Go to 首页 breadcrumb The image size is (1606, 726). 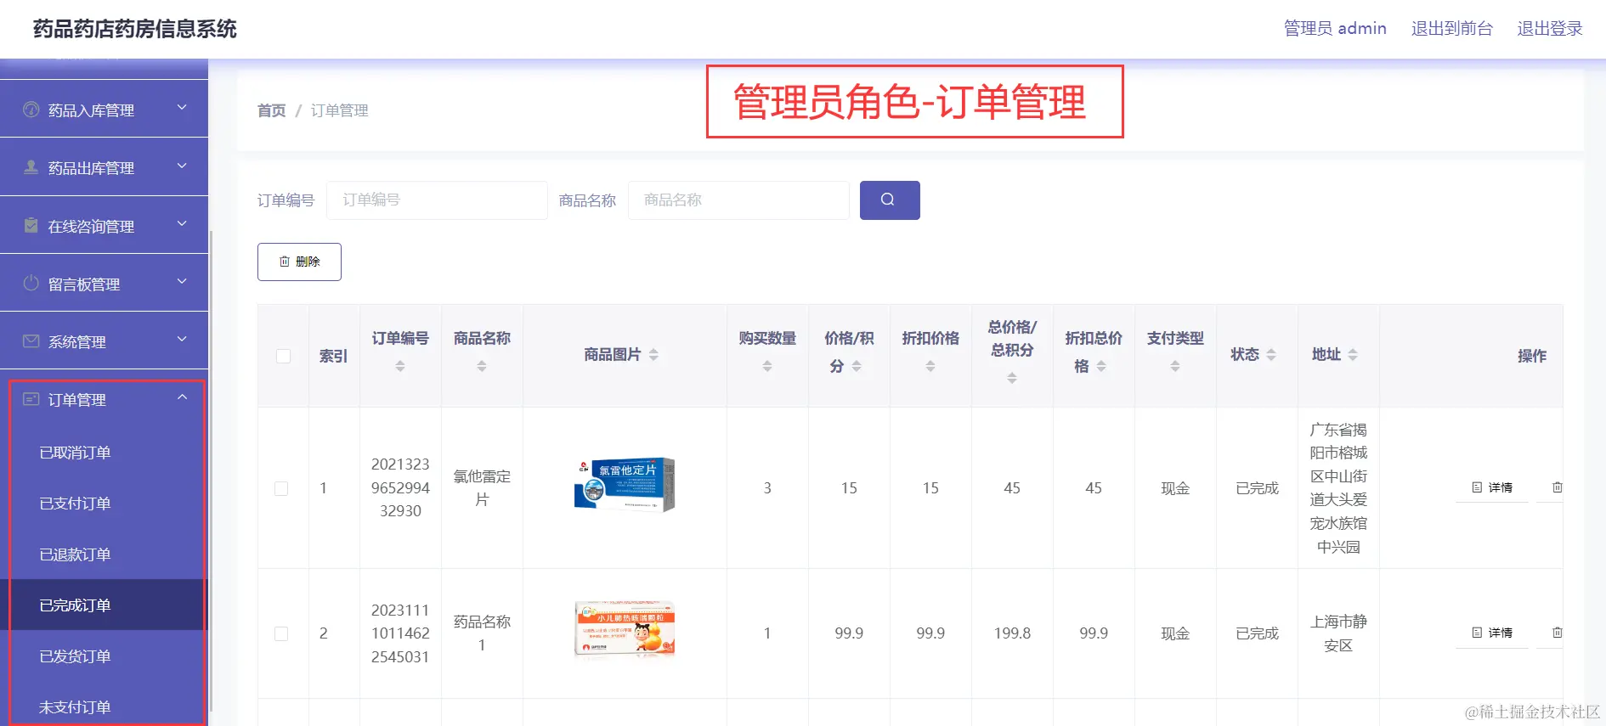pyautogui.click(x=271, y=110)
